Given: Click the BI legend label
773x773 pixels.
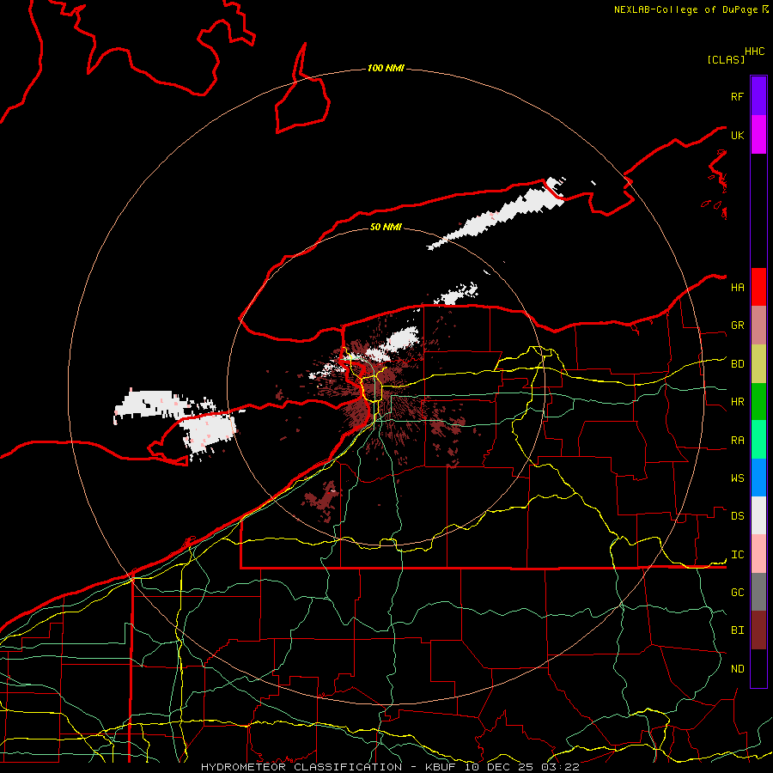Looking at the screenshot, I should click(738, 630).
